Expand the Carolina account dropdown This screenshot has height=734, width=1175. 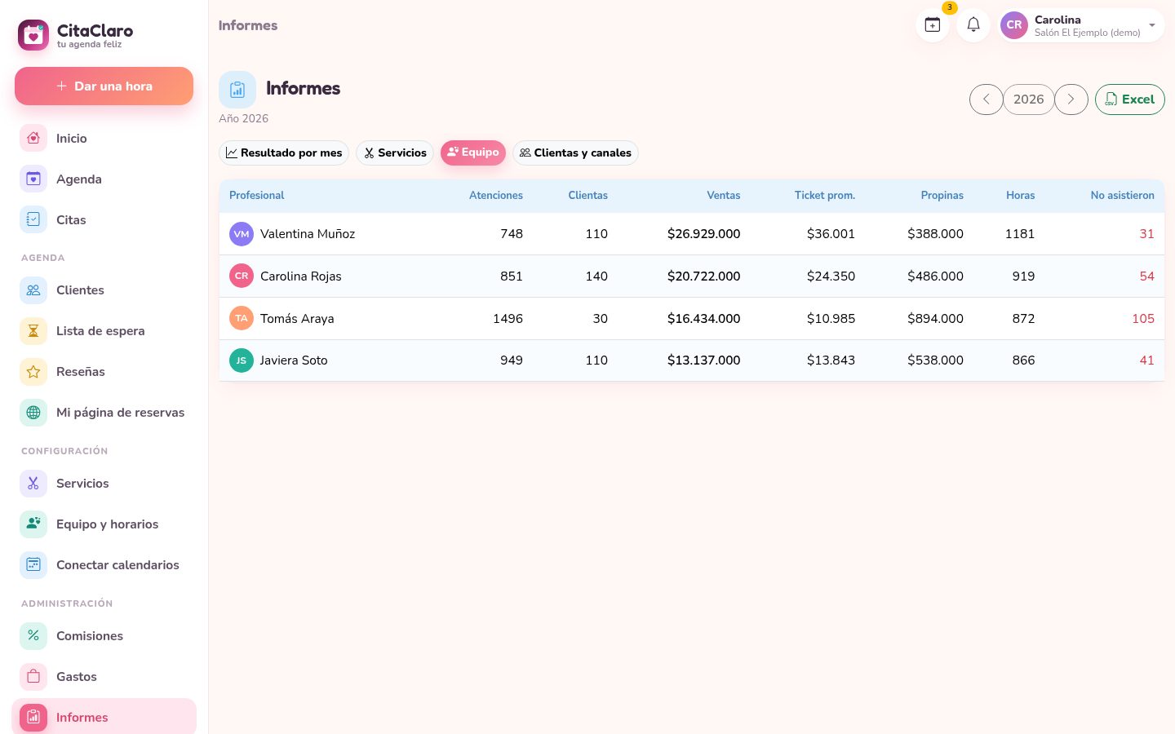pos(1082,25)
